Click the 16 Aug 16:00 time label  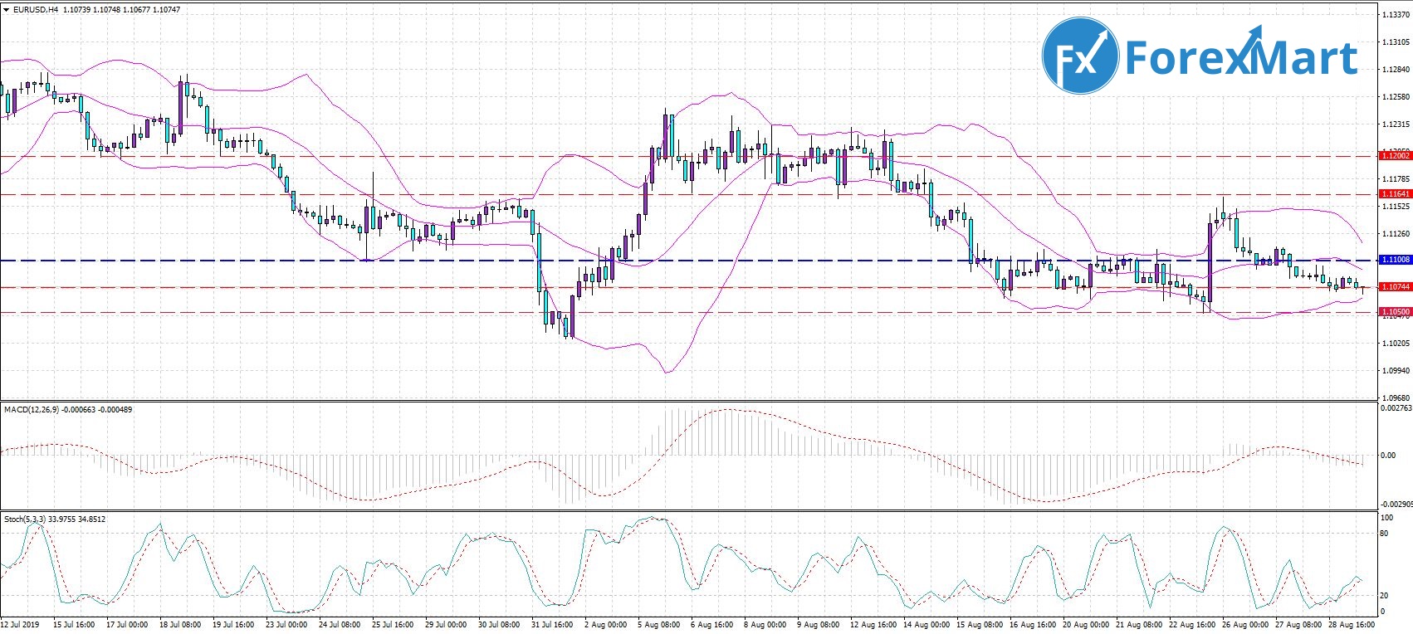pos(1032,625)
